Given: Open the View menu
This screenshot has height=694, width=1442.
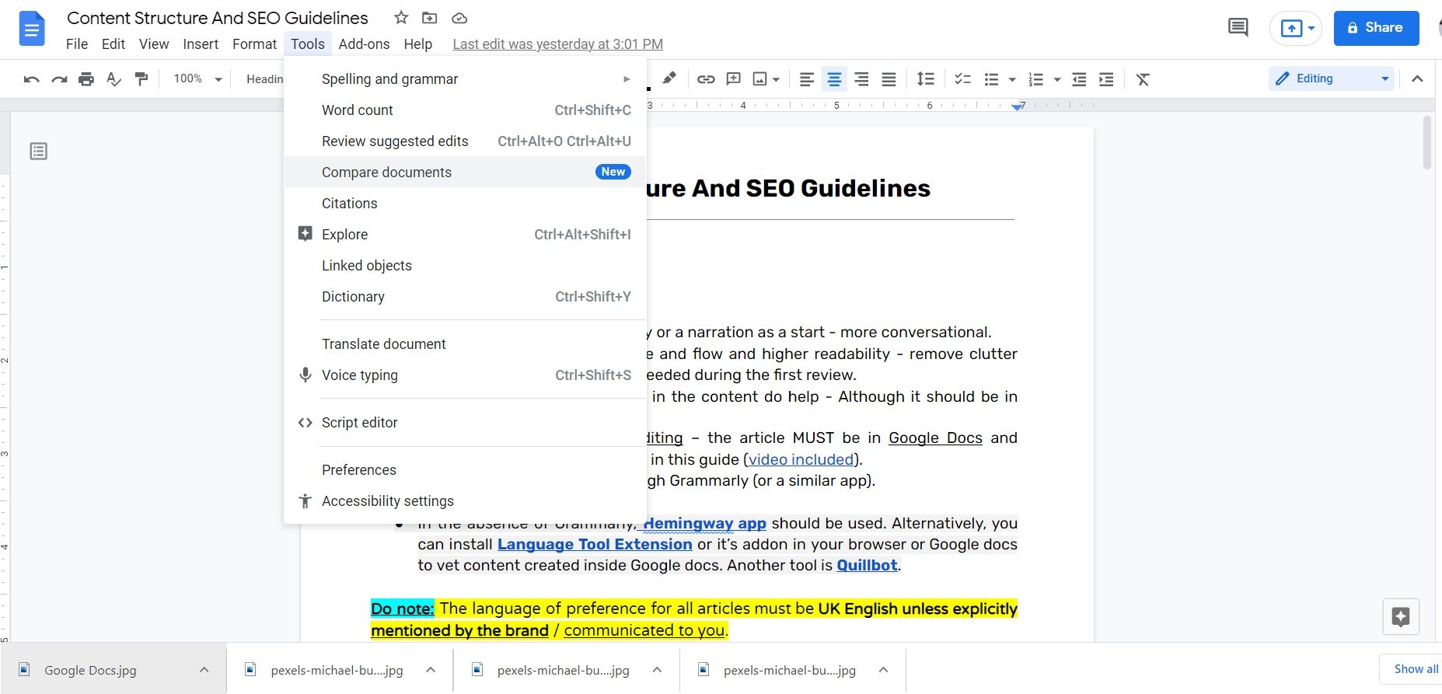Looking at the screenshot, I should pos(154,44).
